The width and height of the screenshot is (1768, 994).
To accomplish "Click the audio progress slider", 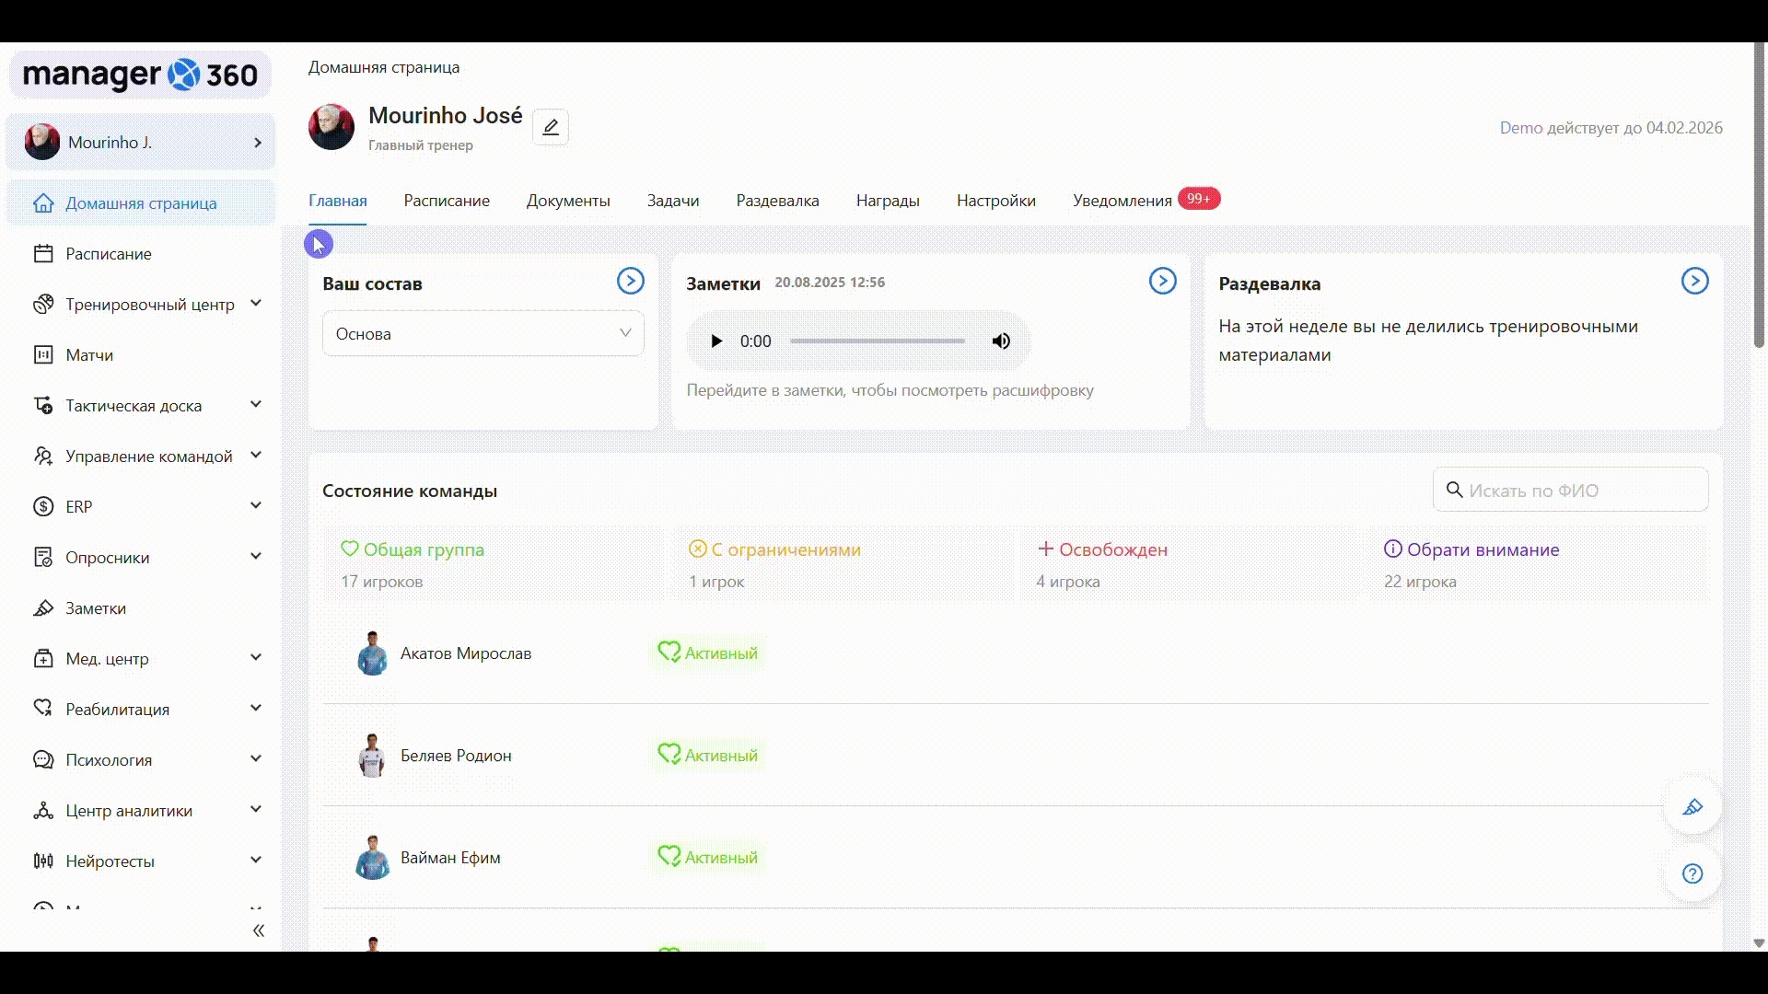I will click(877, 341).
